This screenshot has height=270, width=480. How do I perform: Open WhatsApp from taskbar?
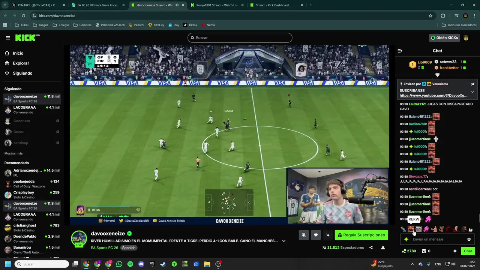[x=119, y=264]
